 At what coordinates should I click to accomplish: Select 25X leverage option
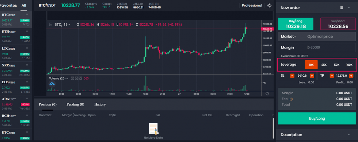(324, 65)
